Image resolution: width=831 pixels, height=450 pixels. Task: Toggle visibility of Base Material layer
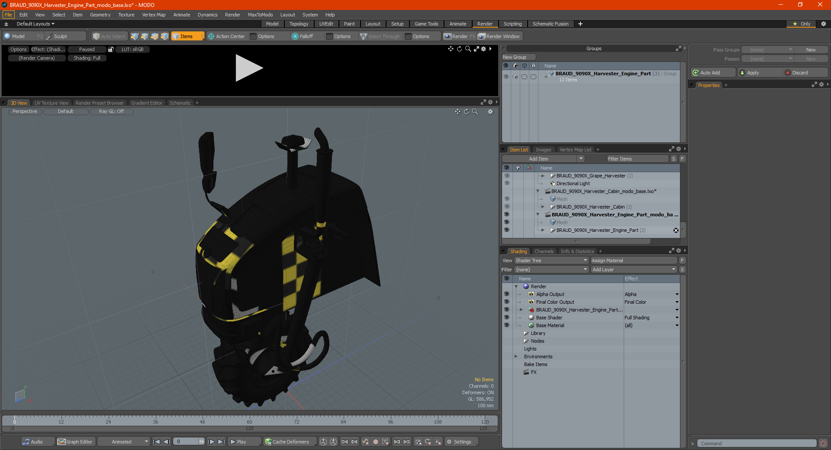pos(506,325)
